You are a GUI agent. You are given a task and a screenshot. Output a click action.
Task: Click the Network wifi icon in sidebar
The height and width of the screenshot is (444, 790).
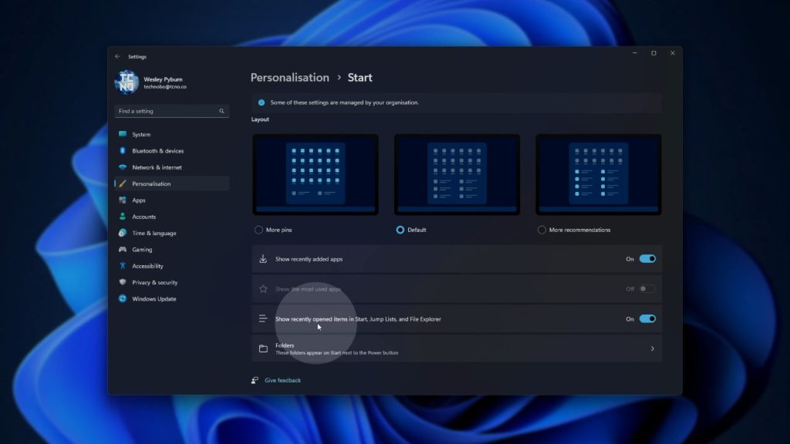(x=123, y=167)
